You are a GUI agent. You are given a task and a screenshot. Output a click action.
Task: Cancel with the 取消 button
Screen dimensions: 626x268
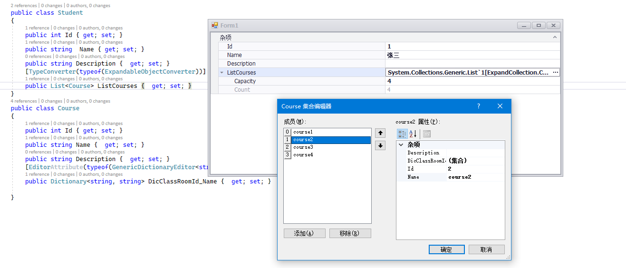486,249
